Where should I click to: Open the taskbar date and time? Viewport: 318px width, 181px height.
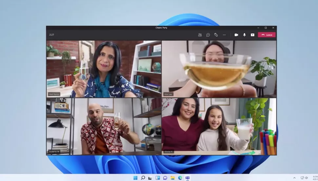[x=315, y=178]
